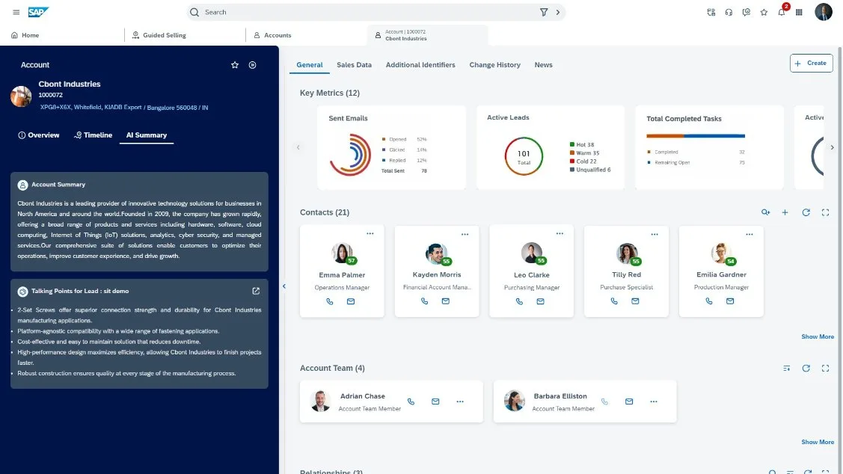
Task: Switch to the Sales Data tab
Action: coord(353,65)
